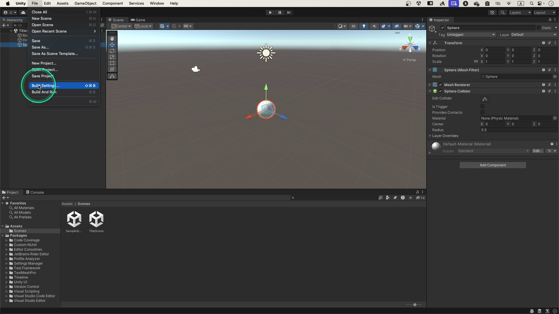Screen dimensions: 559x314
Task: Click the material Edit button
Action: coord(538,151)
